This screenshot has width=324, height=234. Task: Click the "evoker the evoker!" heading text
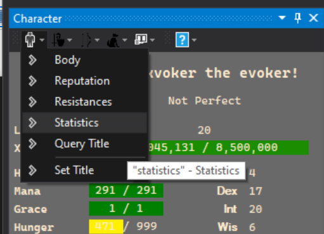tap(224, 73)
